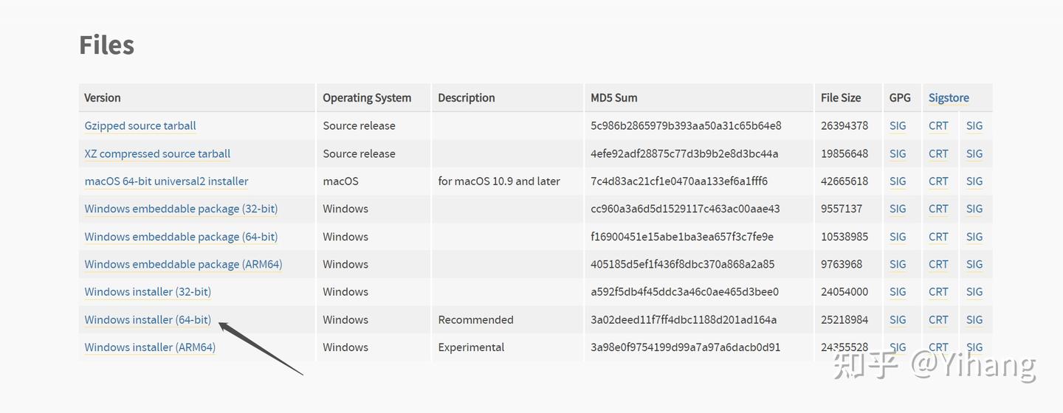Click CRT link for Gzipped source tarball

click(x=938, y=126)
